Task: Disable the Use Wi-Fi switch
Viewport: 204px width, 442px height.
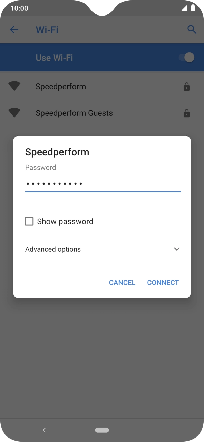Action: tap(186, 57)
